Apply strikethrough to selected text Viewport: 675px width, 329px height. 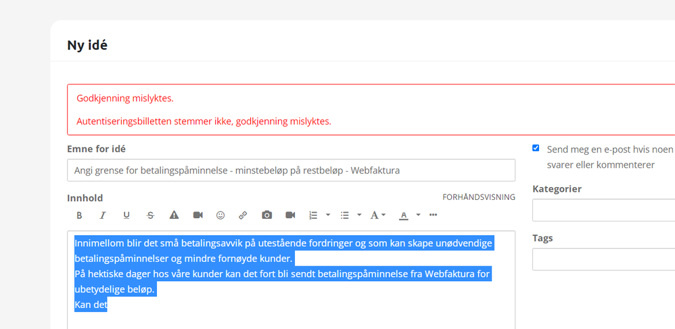(x=150, y=215)
